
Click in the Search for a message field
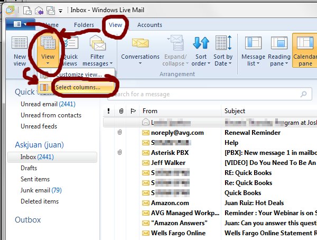point(209,94)
